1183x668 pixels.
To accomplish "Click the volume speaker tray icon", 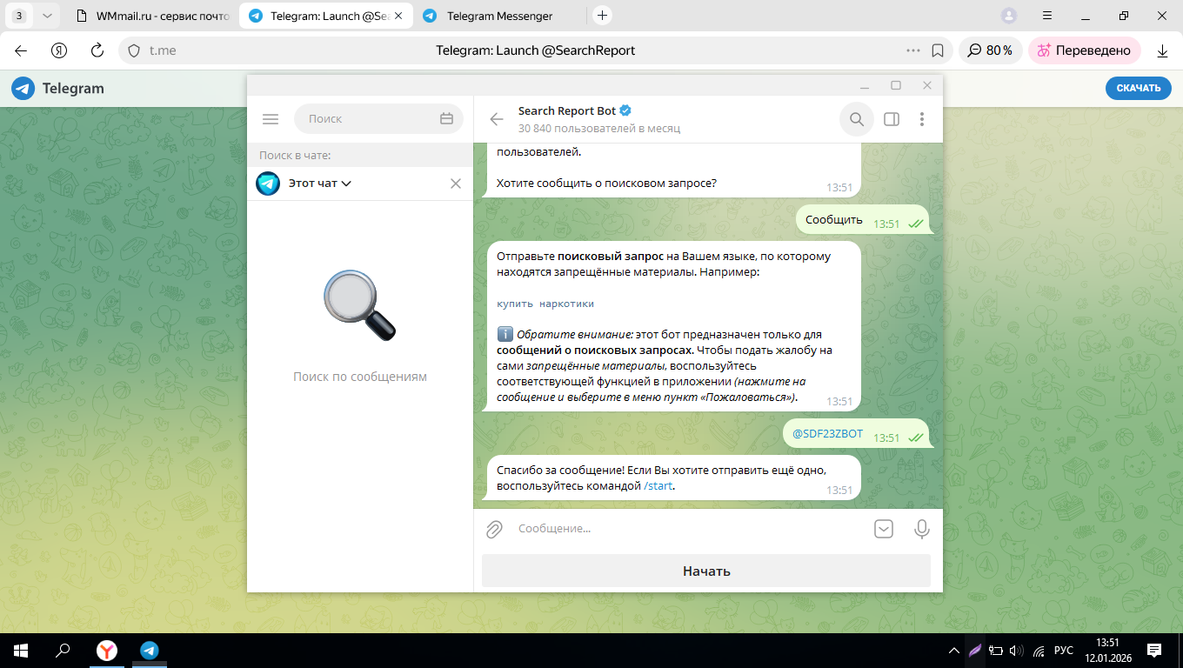I will 1016,650.
